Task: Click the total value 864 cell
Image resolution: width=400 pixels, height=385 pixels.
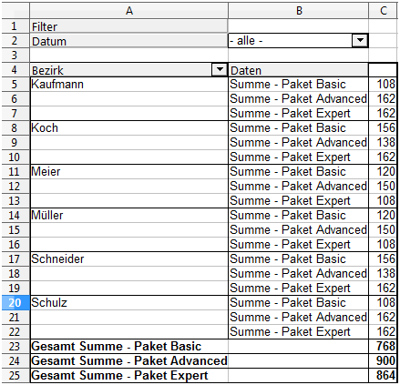Action: tap(383, 375)
